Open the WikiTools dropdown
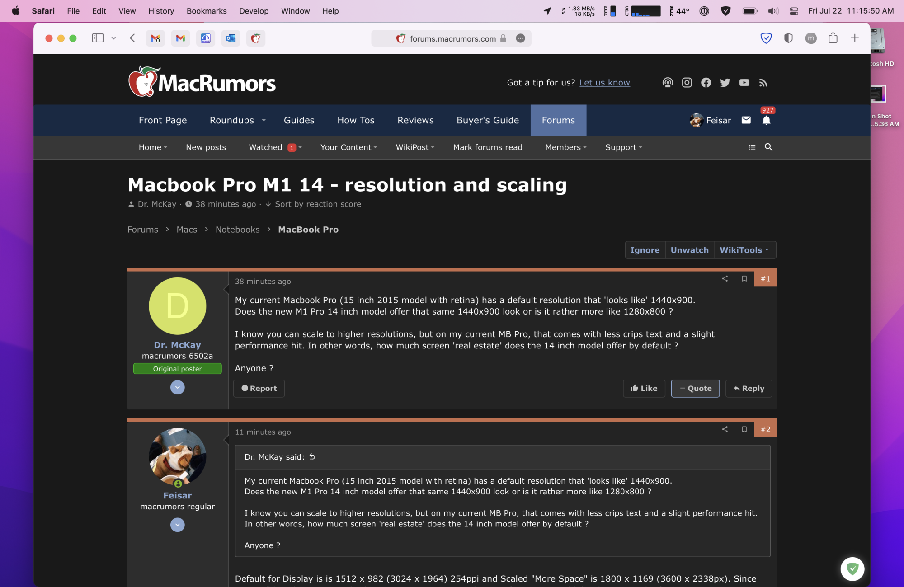904x587 pixels. coord(744,250)
